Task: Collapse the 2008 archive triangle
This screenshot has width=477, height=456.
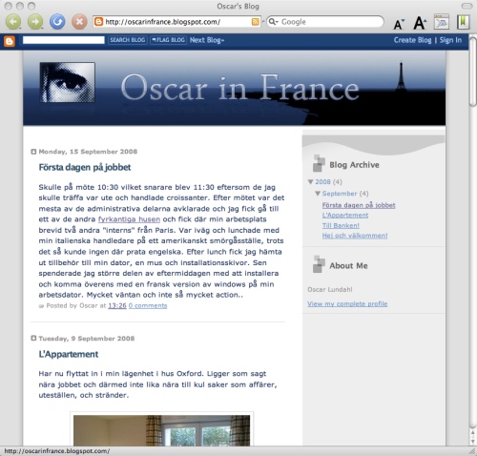Action: click(311, 182)
